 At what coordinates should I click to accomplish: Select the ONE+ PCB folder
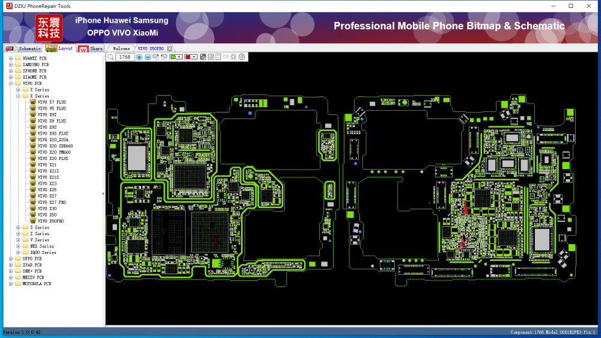pyautogui.click(x=32, y=271)
